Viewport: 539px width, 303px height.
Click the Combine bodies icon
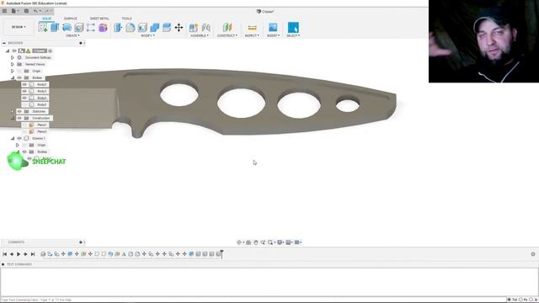coord(154,28)
